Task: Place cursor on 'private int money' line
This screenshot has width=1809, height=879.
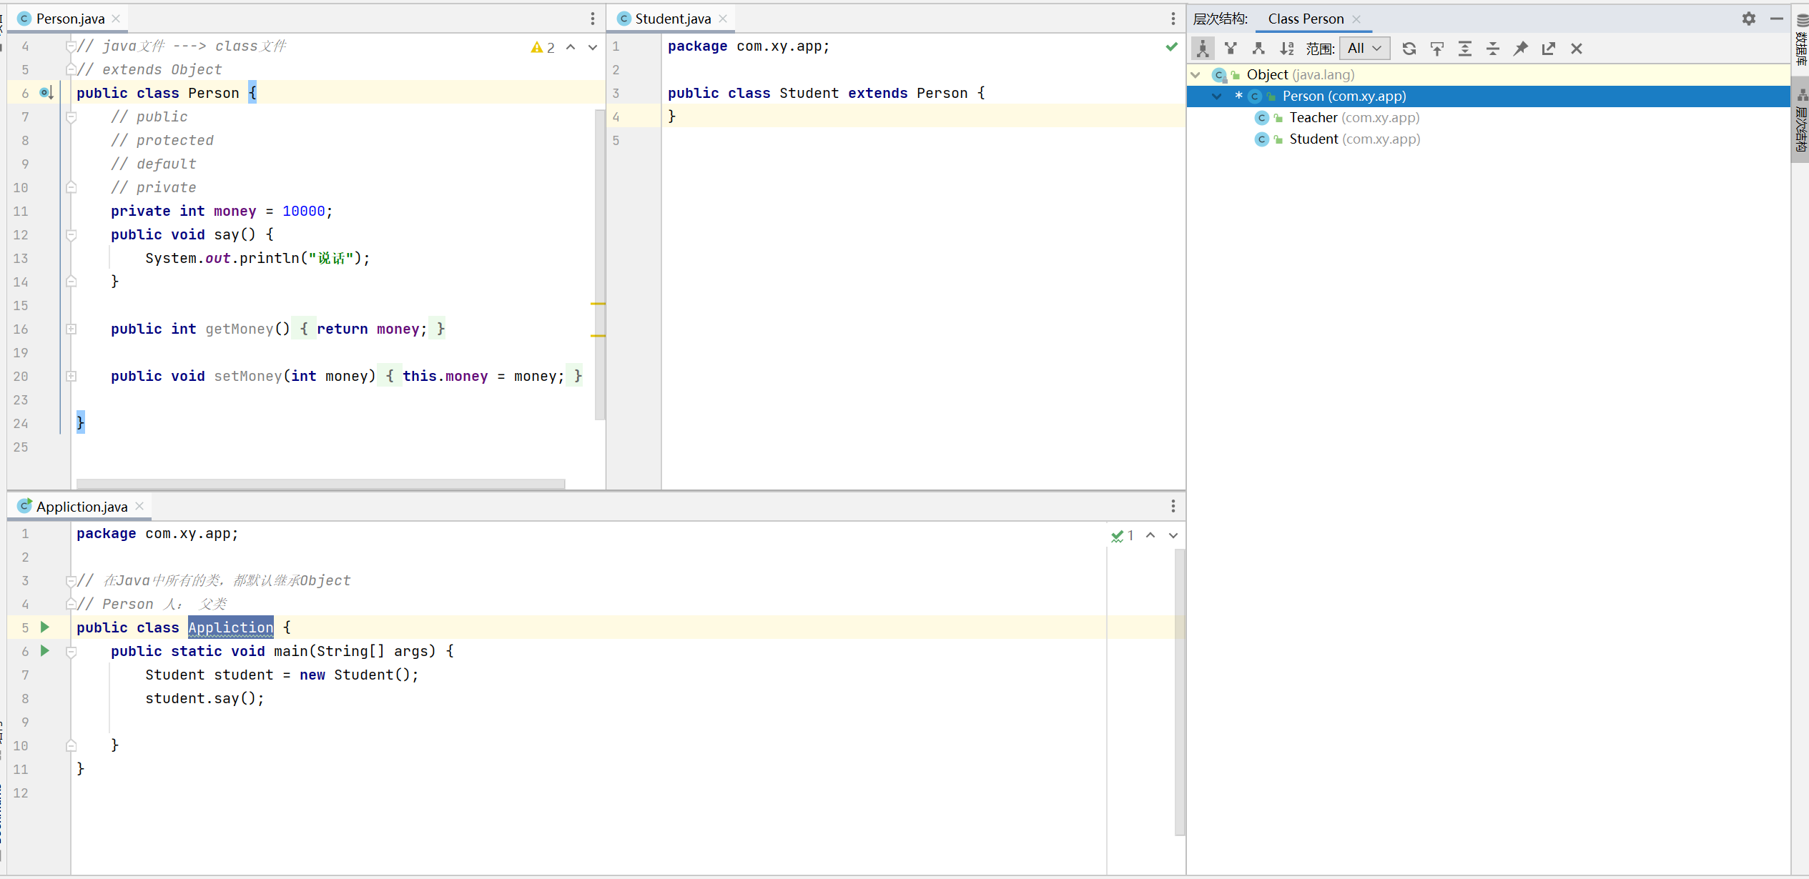Action: pyautogui.click(x=222, y=211)
